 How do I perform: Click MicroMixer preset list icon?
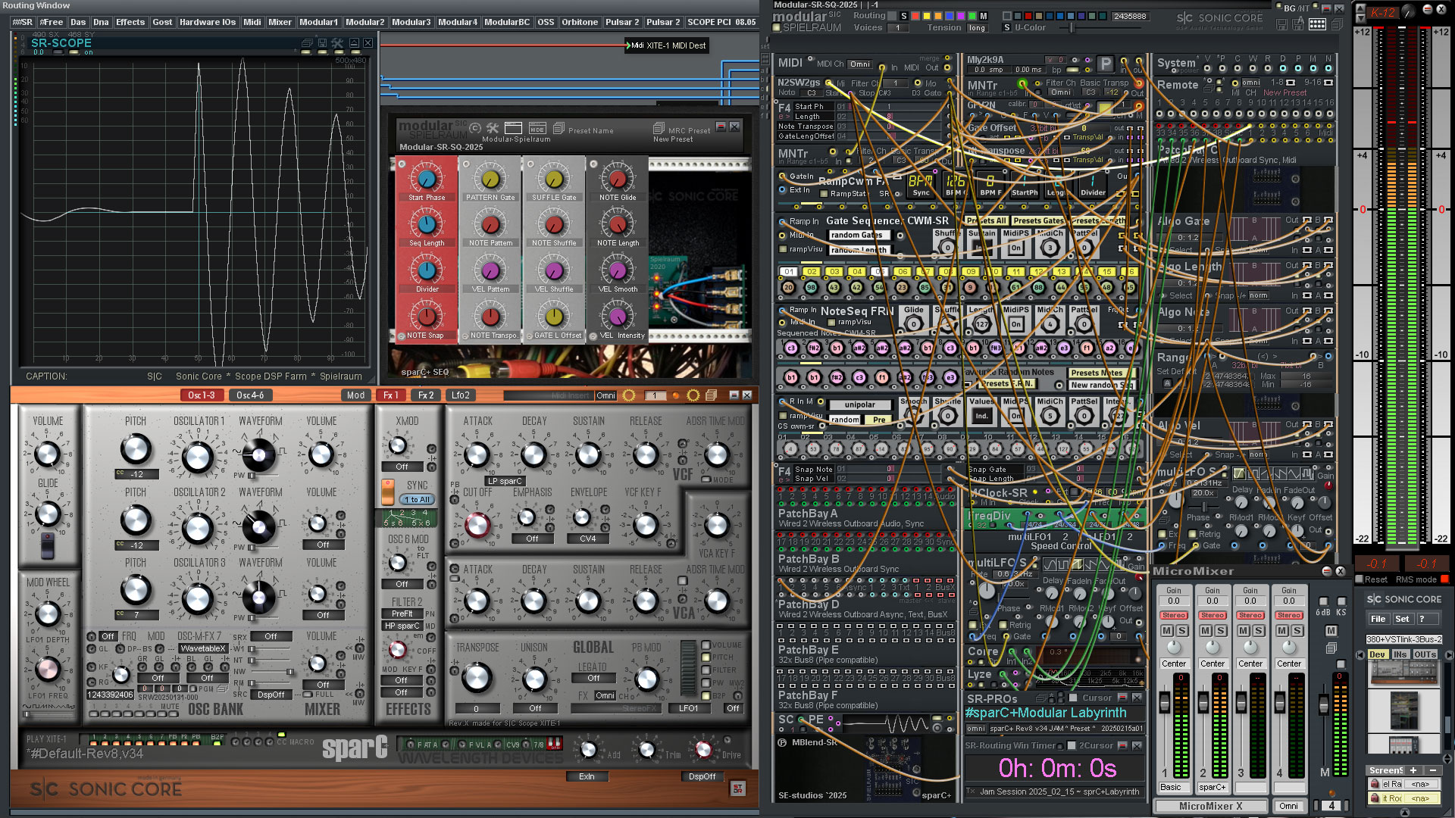coord(1331,648)
